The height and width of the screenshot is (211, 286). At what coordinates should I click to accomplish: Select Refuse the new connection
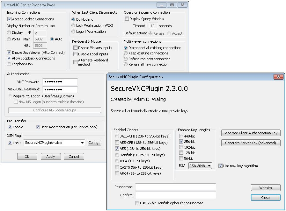point(126,59)
